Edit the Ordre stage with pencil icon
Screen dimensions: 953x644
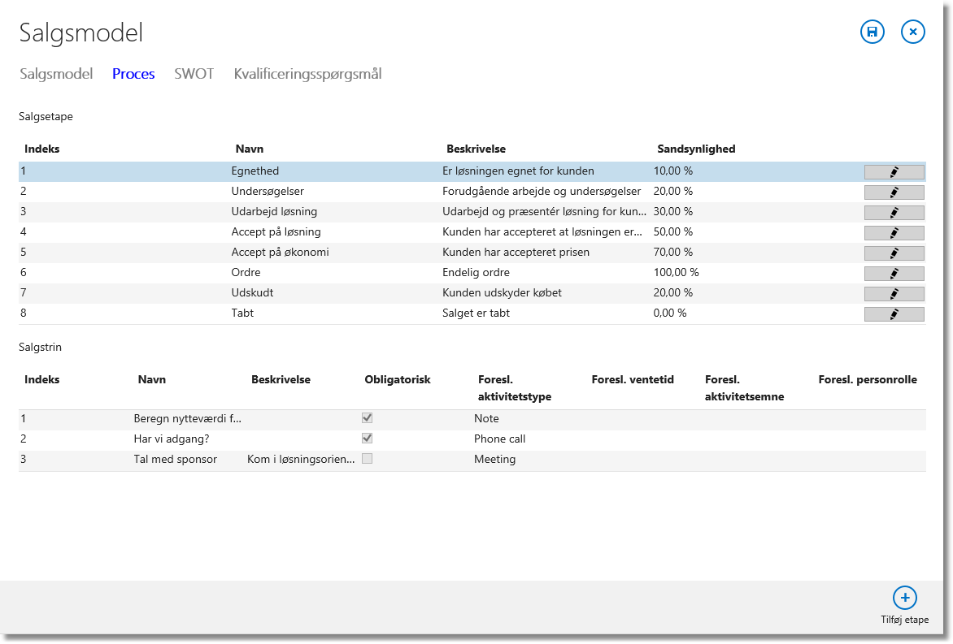click(x=894, y=274)
